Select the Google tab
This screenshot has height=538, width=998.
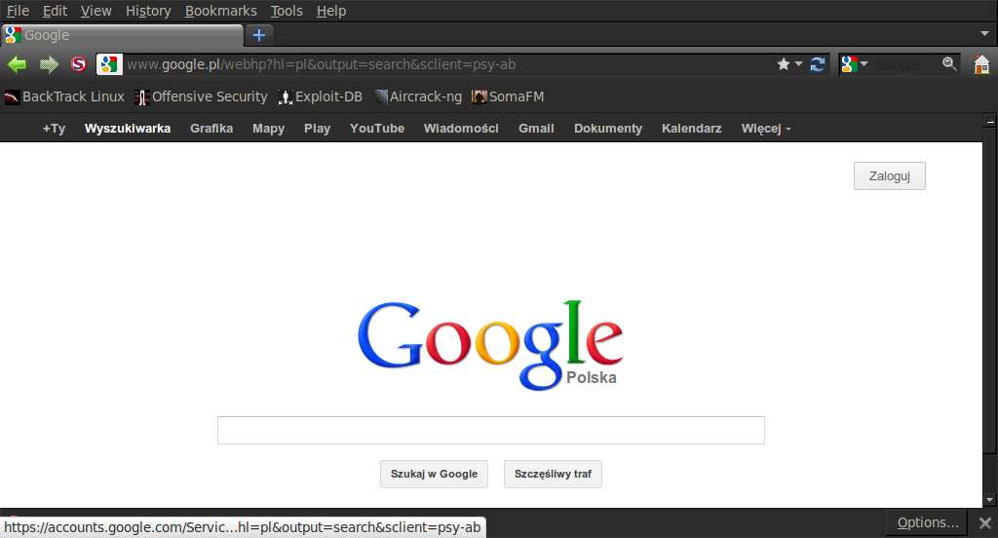click(122, 35)
